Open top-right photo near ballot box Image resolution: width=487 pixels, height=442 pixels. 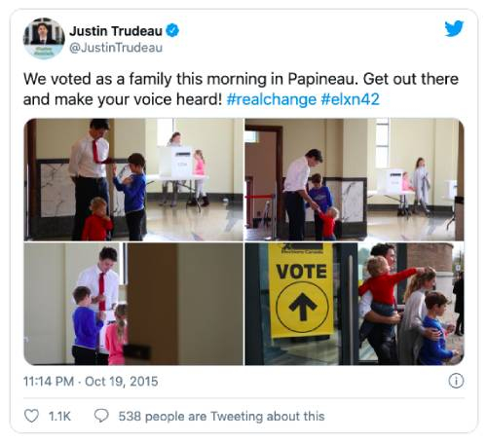tap(355, 179)
